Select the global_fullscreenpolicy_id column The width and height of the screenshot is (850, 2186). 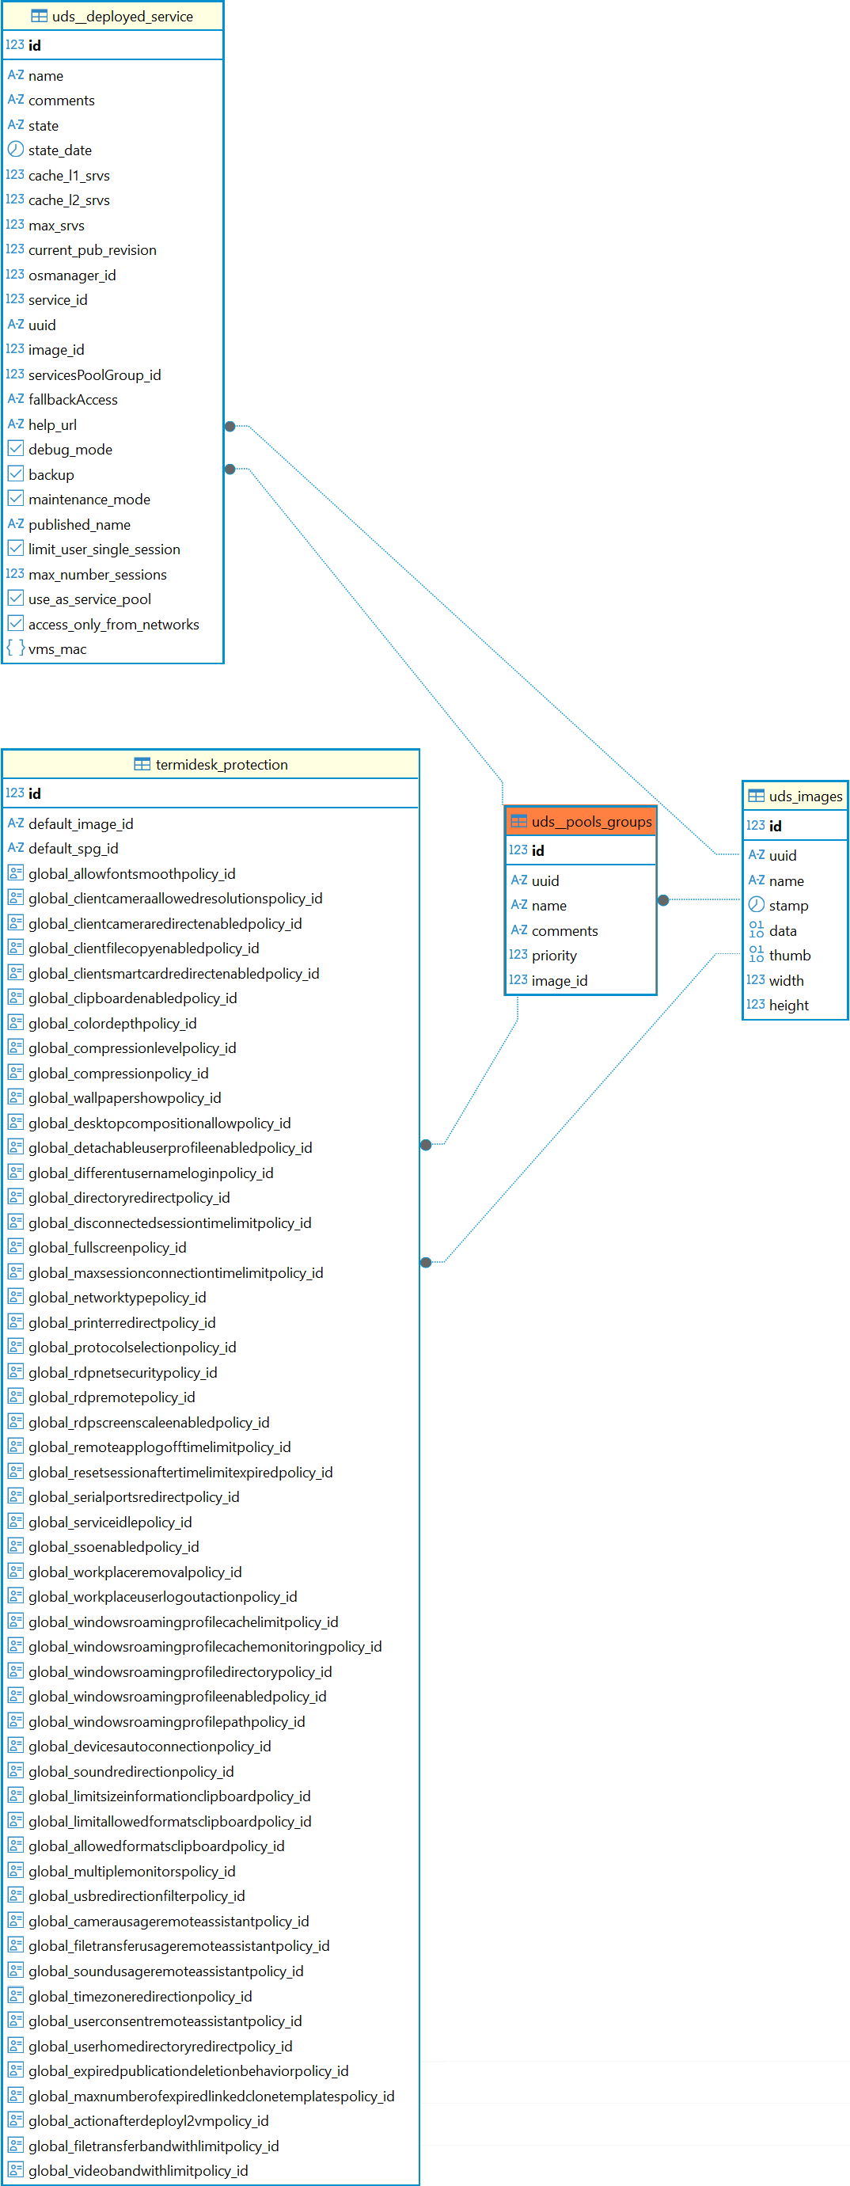pyautogui.click(x=107, y=1248)
